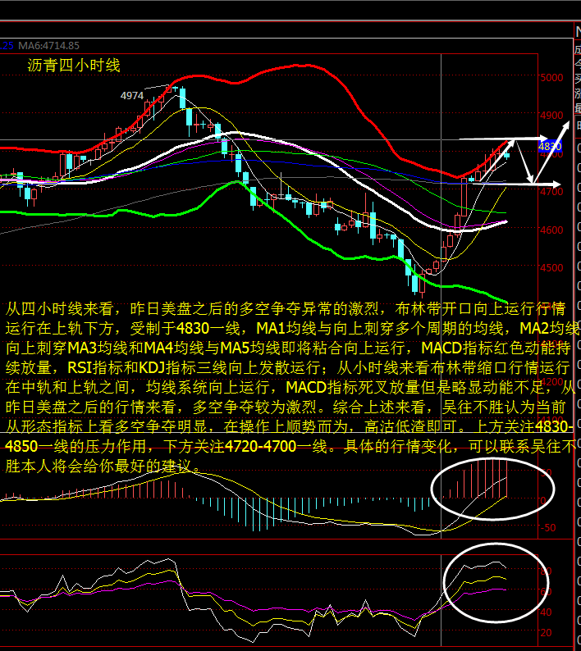Click the white ellipse around MACD bars
The image size is (581, 651).
(x=493, y=488)
